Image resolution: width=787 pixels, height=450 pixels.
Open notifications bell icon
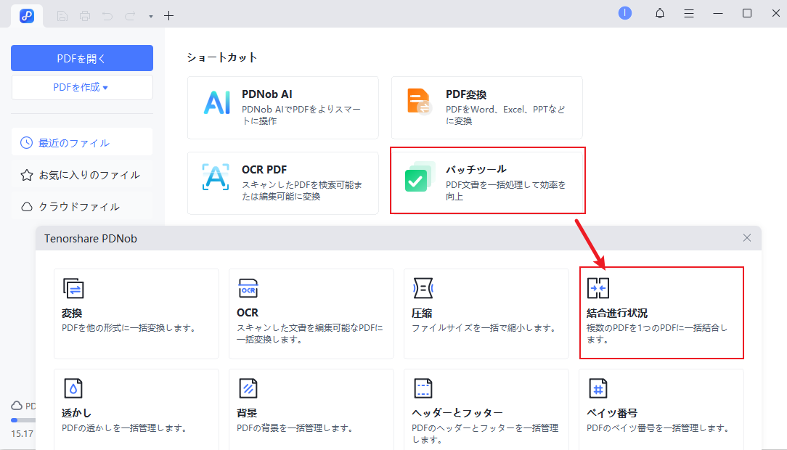pos(660,14)
